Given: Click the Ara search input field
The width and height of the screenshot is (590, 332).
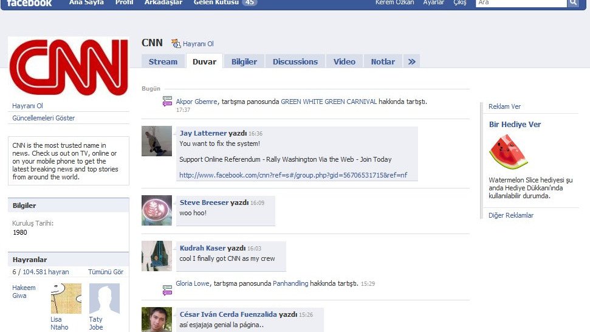Looking at the screenshot, I should click(521, 3).
